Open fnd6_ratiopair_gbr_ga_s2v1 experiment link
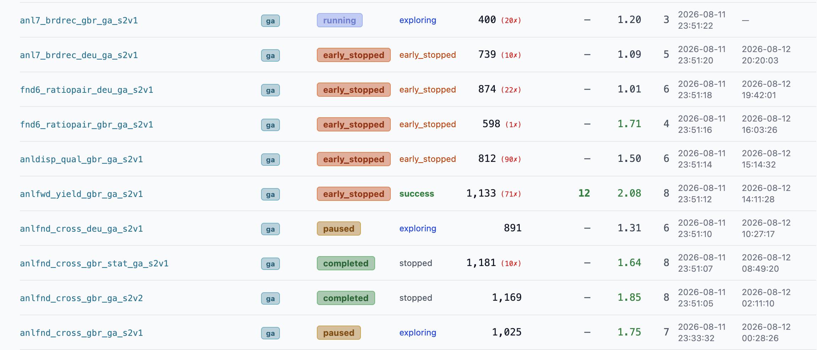This screenshot has width=817, height=350. tap(87, 125)
